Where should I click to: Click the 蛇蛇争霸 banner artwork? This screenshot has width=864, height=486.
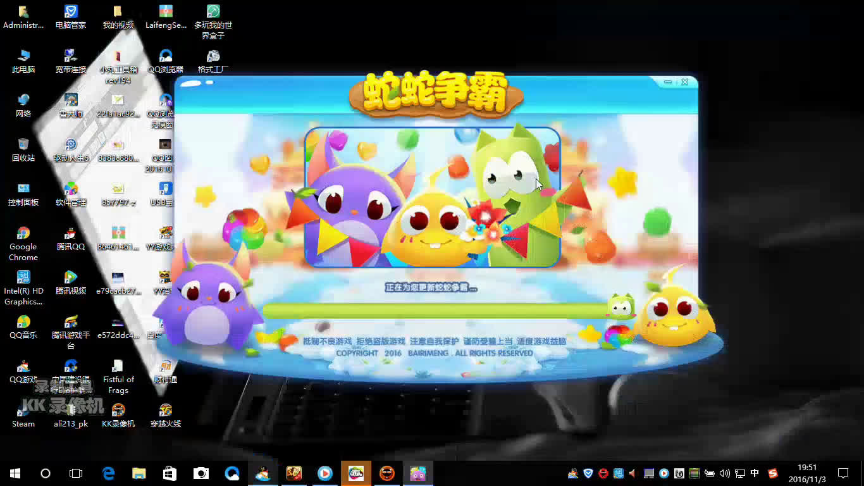[x=433, y=197]
